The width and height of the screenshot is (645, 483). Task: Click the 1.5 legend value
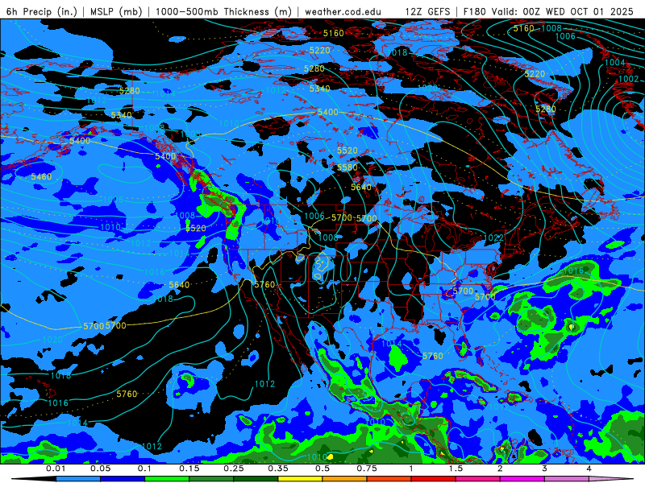(x=456, y=469)
